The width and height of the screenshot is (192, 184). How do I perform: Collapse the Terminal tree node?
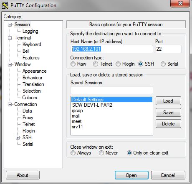click(x=10, y=38)
